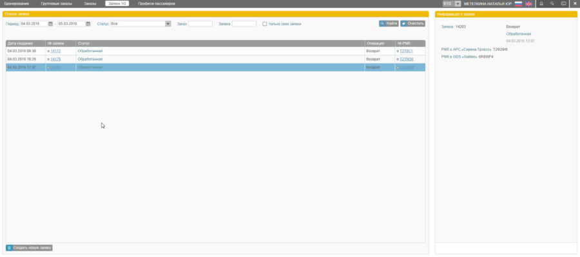This screenshot has width=580, height=257.
Task: Go to Профили пассажиров tab
Action: (157, 3)
